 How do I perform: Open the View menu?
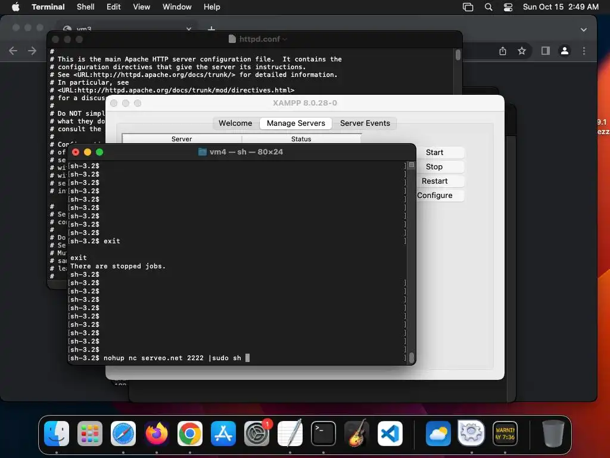[x=142, y=7]
